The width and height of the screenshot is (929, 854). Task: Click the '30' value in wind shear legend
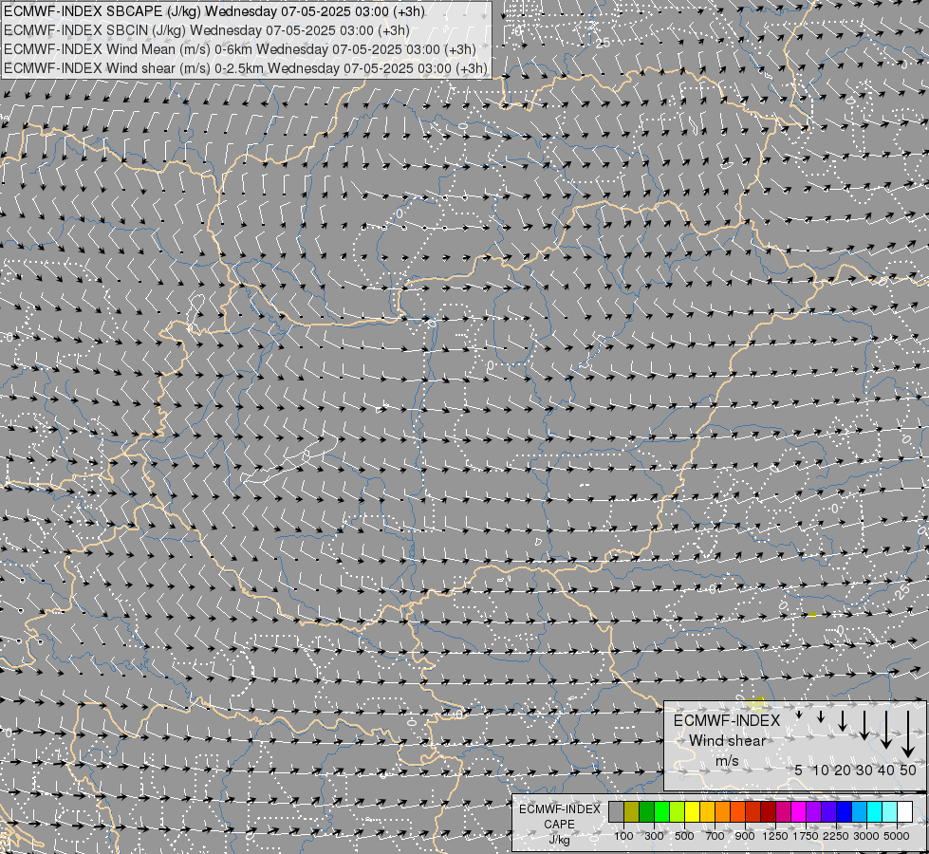[x=864, y=770]
